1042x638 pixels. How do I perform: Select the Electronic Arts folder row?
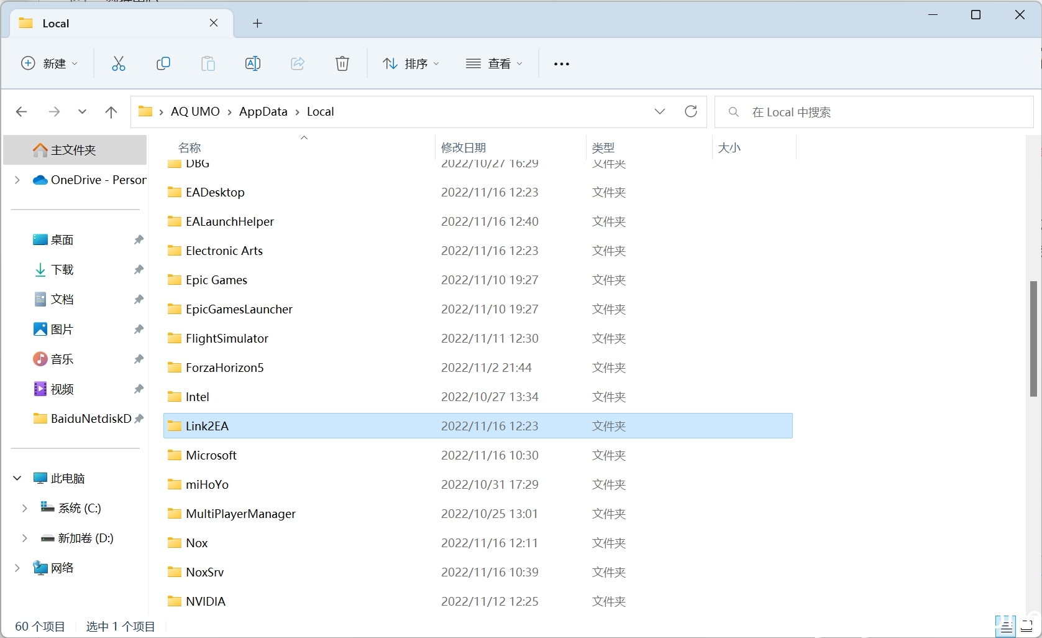[478, 251]
